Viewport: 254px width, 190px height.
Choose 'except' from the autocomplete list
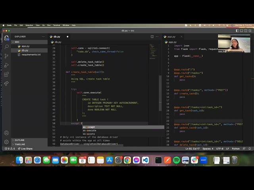pyautogui.click(x=123, y=127)
